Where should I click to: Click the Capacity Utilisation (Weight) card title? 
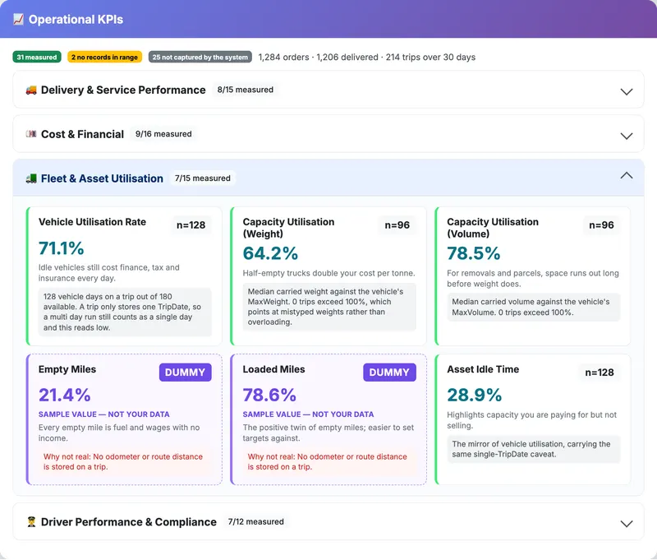click(288, 228)
